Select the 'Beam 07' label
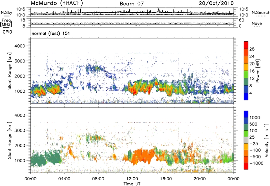 (132, 4)
